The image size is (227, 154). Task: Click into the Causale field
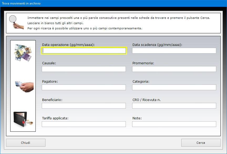[84, 69]
